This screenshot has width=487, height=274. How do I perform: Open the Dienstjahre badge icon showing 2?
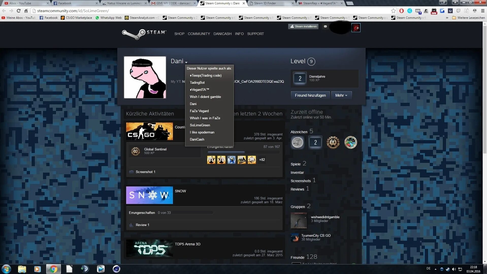[300, 78]
